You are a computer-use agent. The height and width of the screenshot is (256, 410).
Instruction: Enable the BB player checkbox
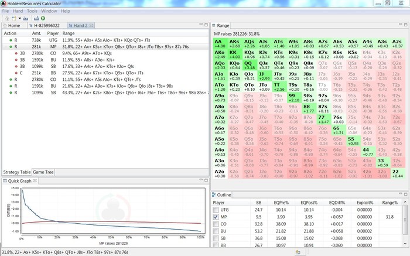pos(216,245)
